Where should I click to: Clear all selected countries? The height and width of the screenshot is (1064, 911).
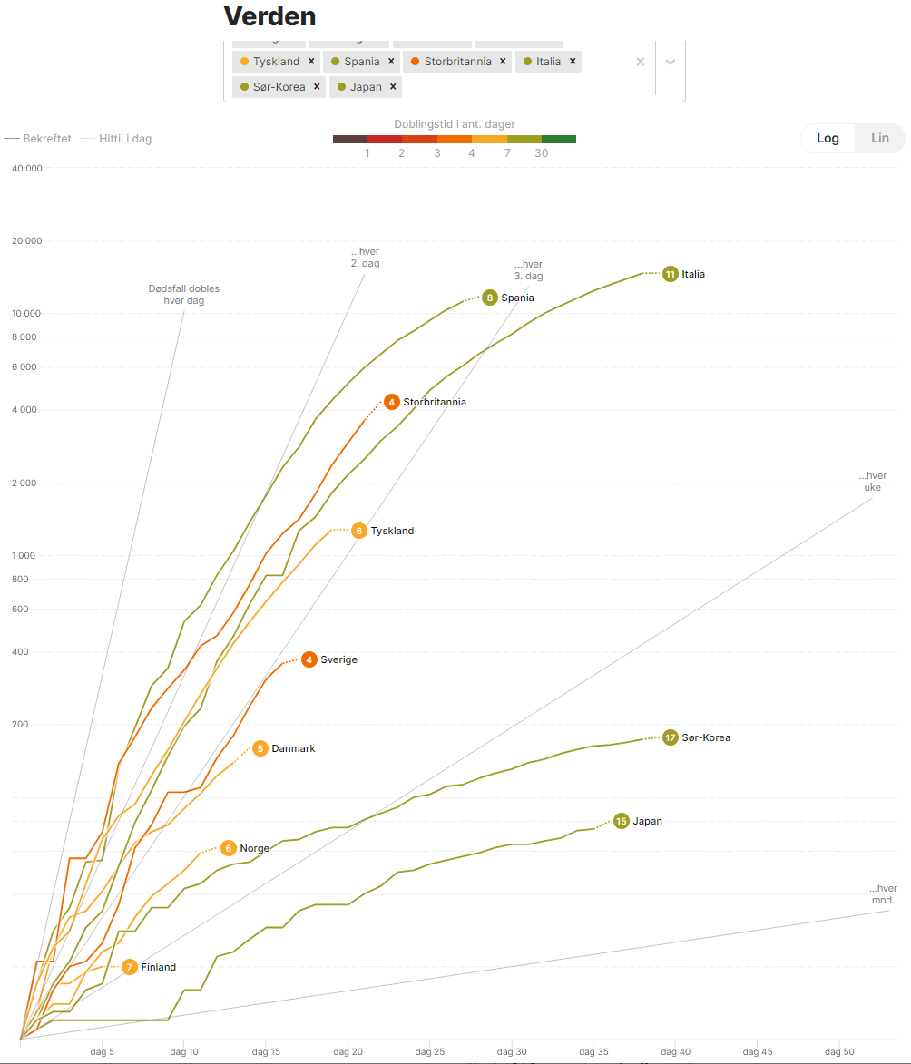coord(640,62)
